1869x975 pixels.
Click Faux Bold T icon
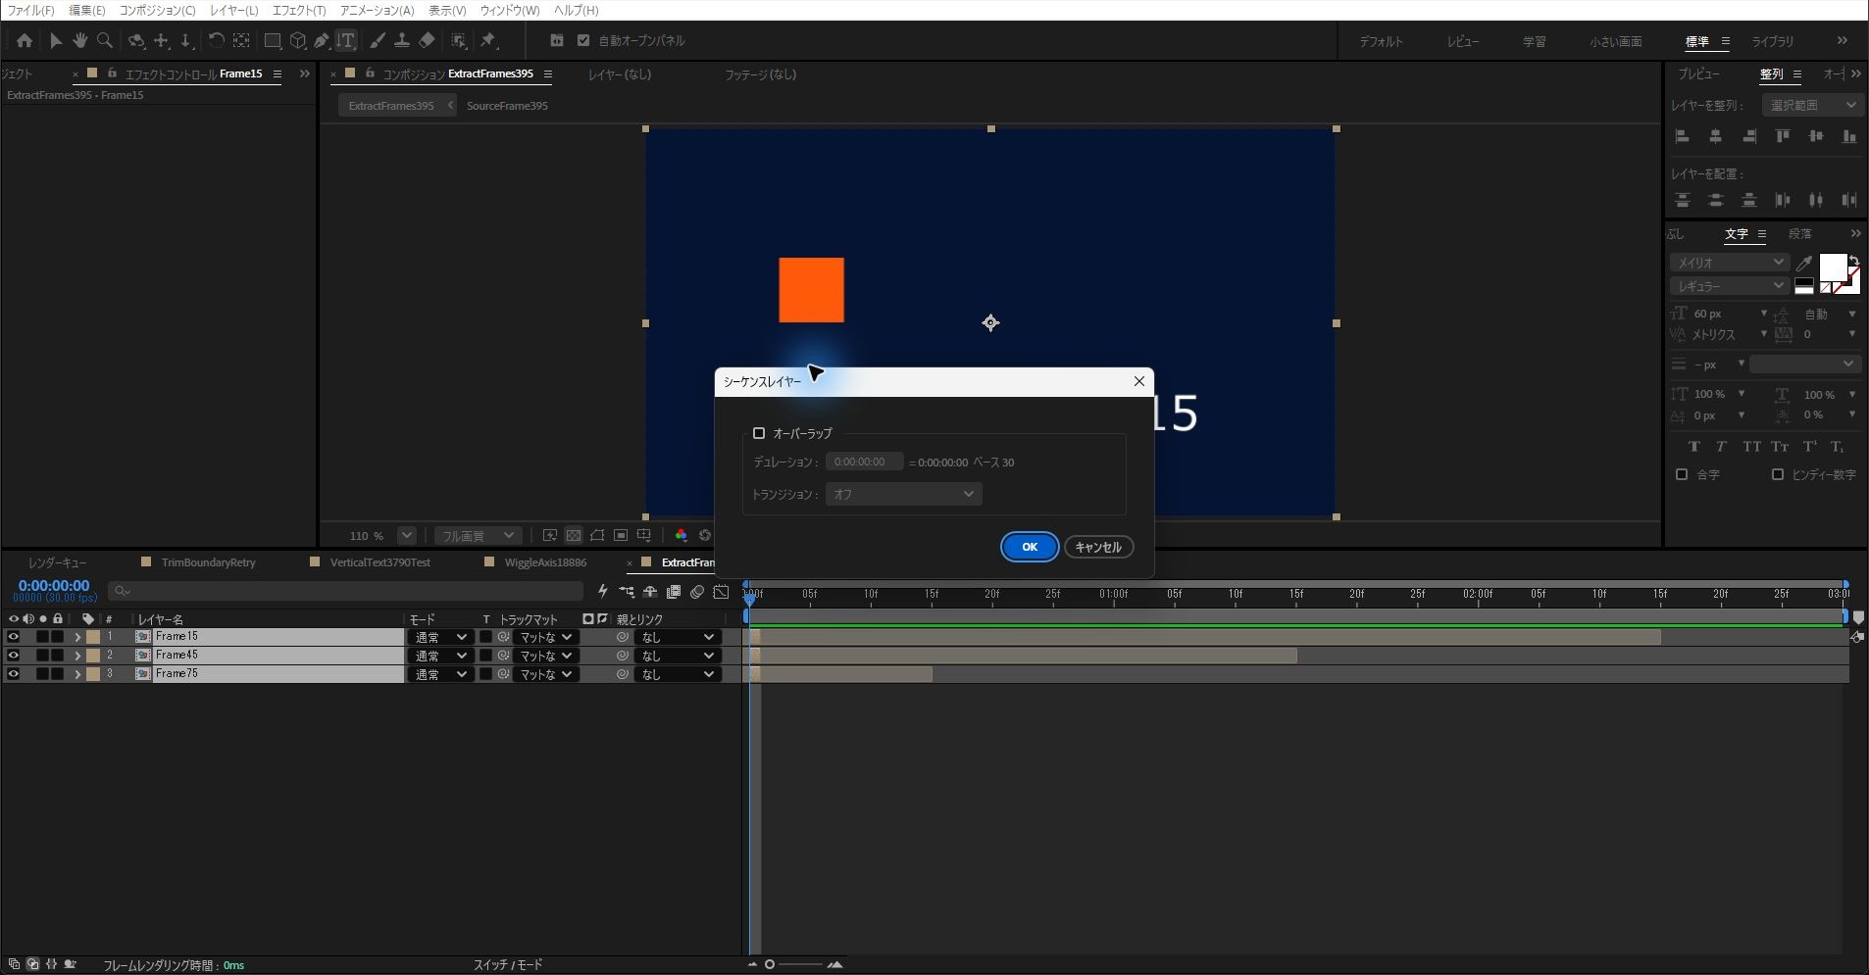[x=1693, y=447]
